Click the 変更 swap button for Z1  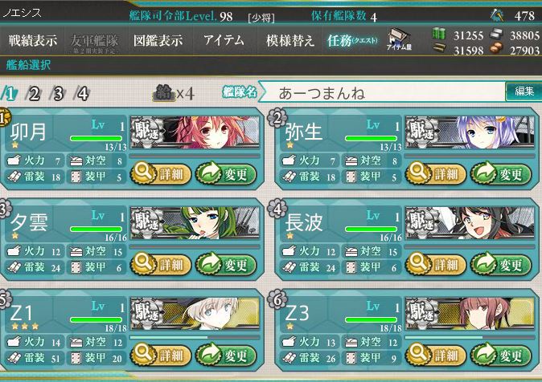click(226, 355)
